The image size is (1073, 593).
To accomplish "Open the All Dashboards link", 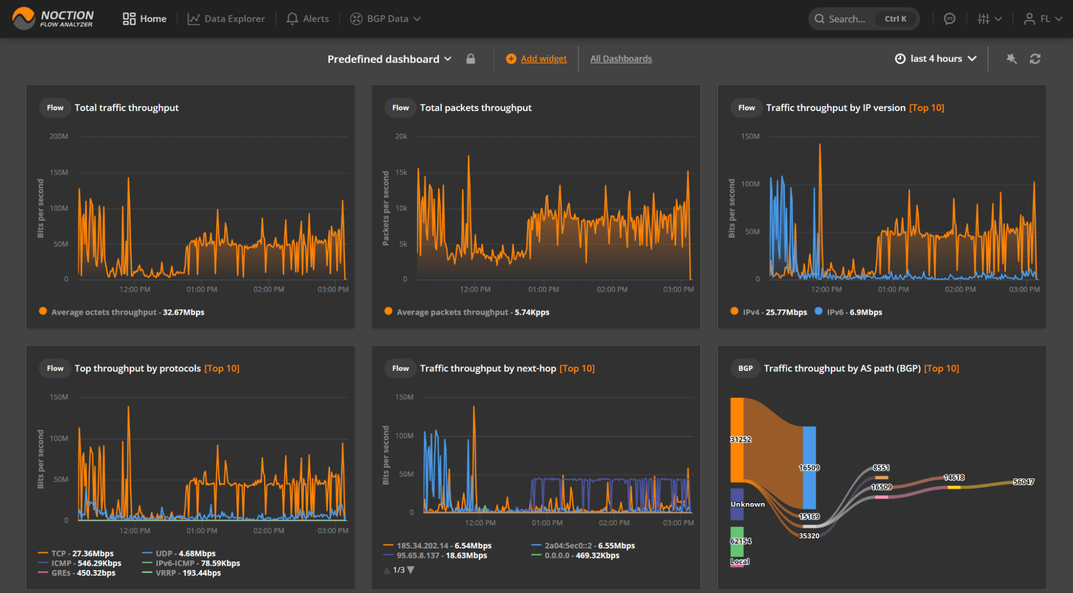I will click(621, 58).
